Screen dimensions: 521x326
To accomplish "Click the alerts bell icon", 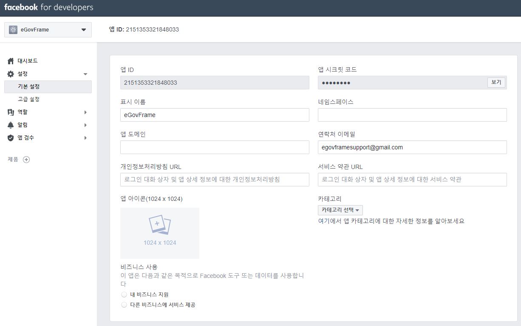I will click(11, 125).
